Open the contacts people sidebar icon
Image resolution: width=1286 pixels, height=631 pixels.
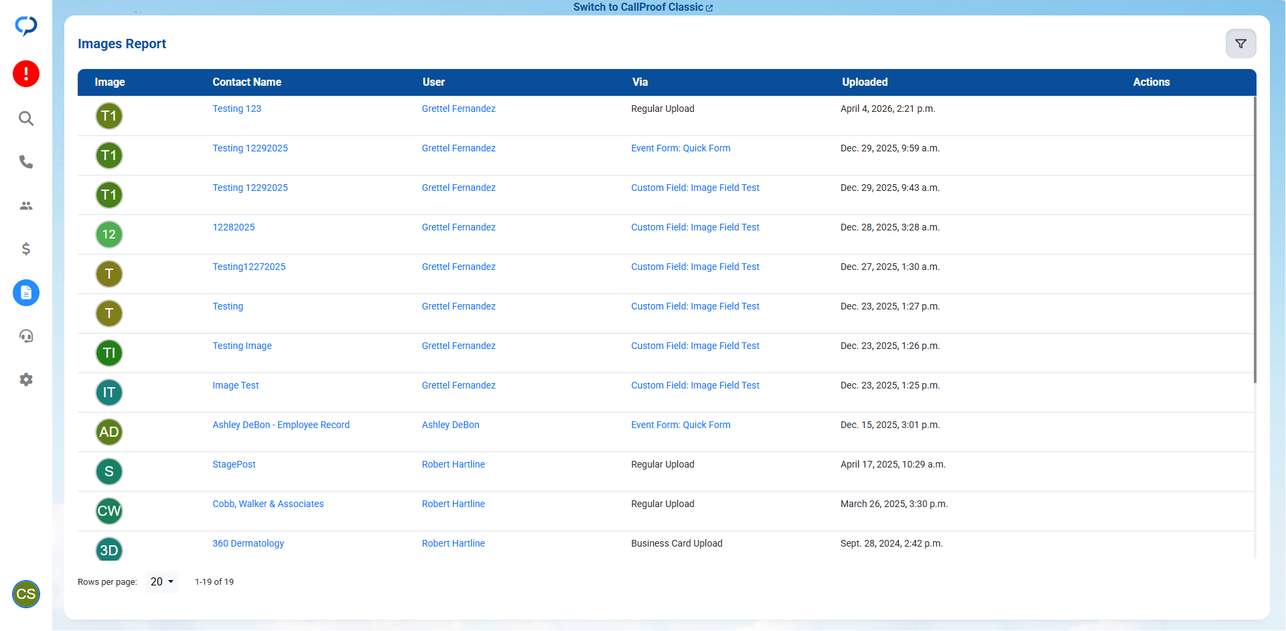26,206
